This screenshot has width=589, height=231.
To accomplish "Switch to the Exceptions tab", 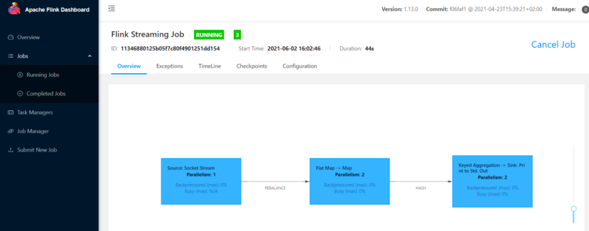I will coord(169,66).
